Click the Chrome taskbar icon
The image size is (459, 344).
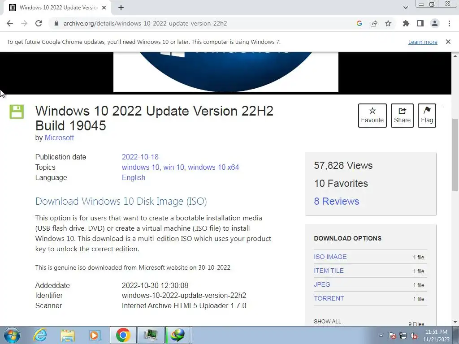pyautogui.click(x=123, y=335)
